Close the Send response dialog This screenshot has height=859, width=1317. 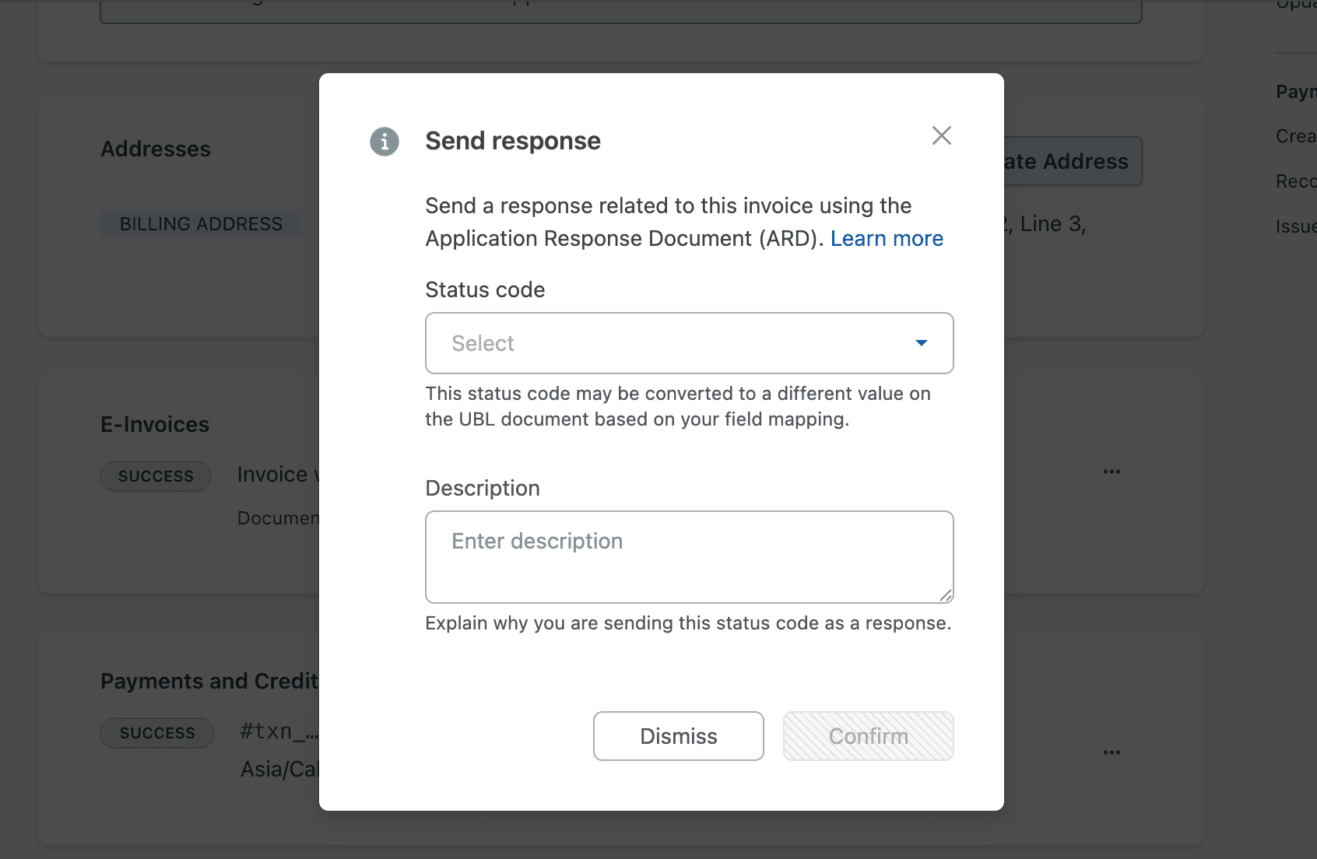pyautogui.click(x=942, y=135)
